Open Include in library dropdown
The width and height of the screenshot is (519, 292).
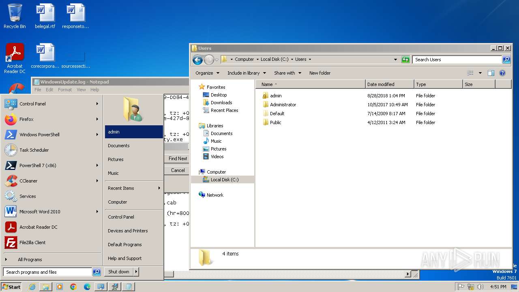click(x=247, y=73)
